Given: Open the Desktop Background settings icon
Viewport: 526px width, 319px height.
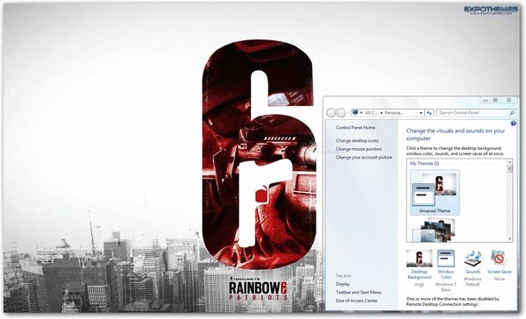Looking at the screenshot, I should (419, 259).
